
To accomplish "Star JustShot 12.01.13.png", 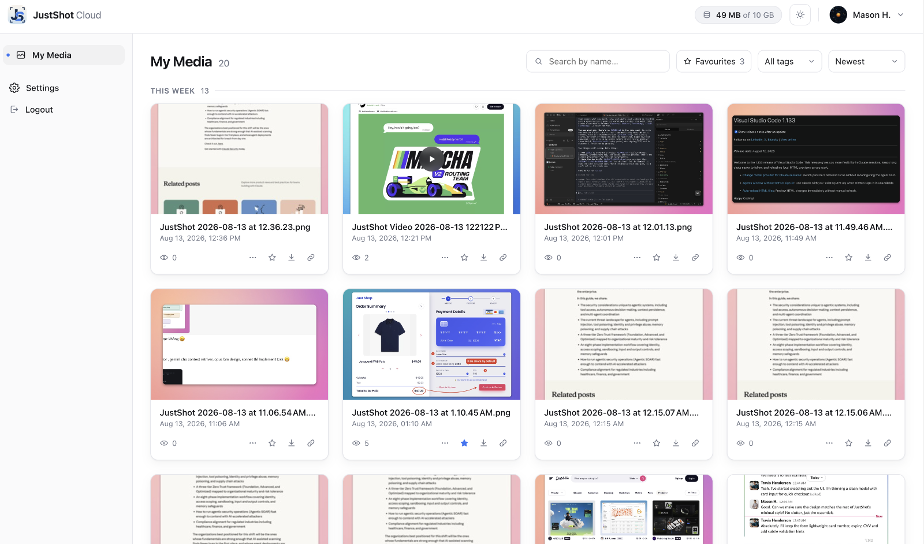I will [x=657, y=258].
